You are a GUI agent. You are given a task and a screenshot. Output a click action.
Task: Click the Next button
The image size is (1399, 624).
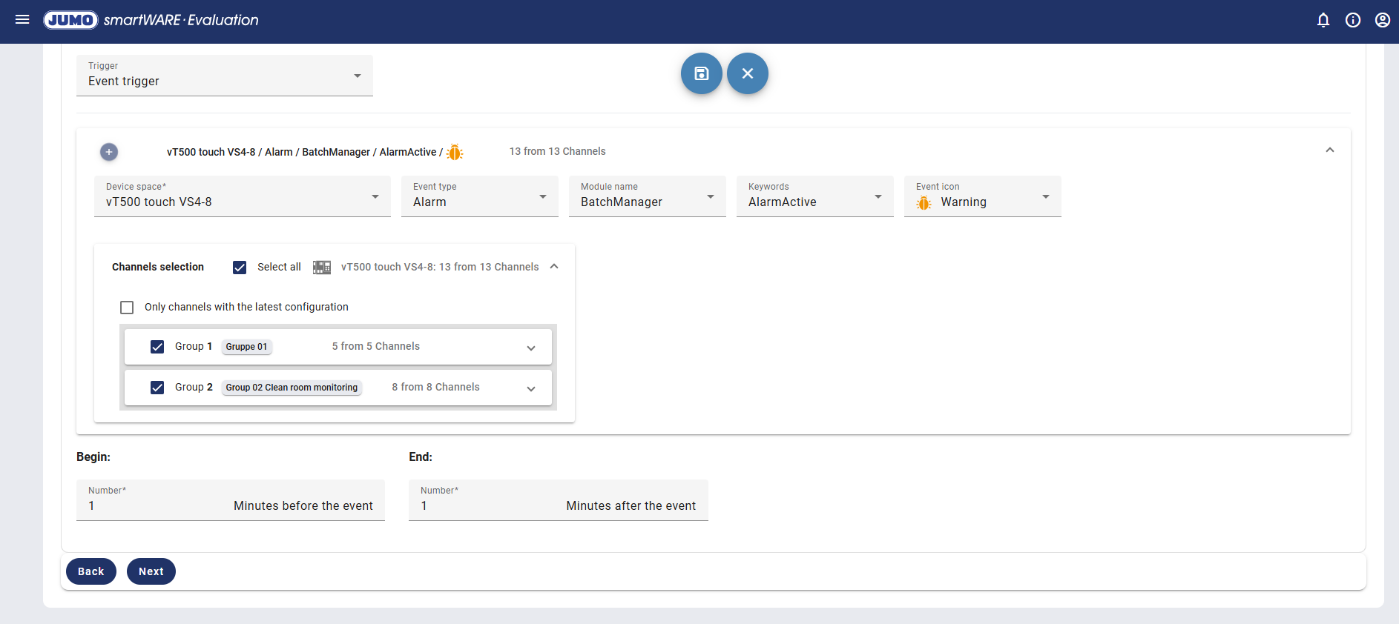(151, 571)
